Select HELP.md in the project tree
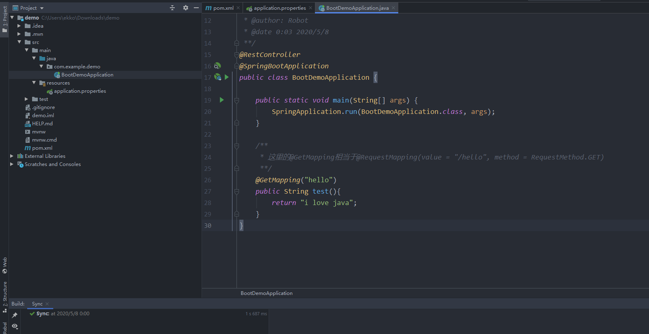The image size is (649, 334). point(42,124)
